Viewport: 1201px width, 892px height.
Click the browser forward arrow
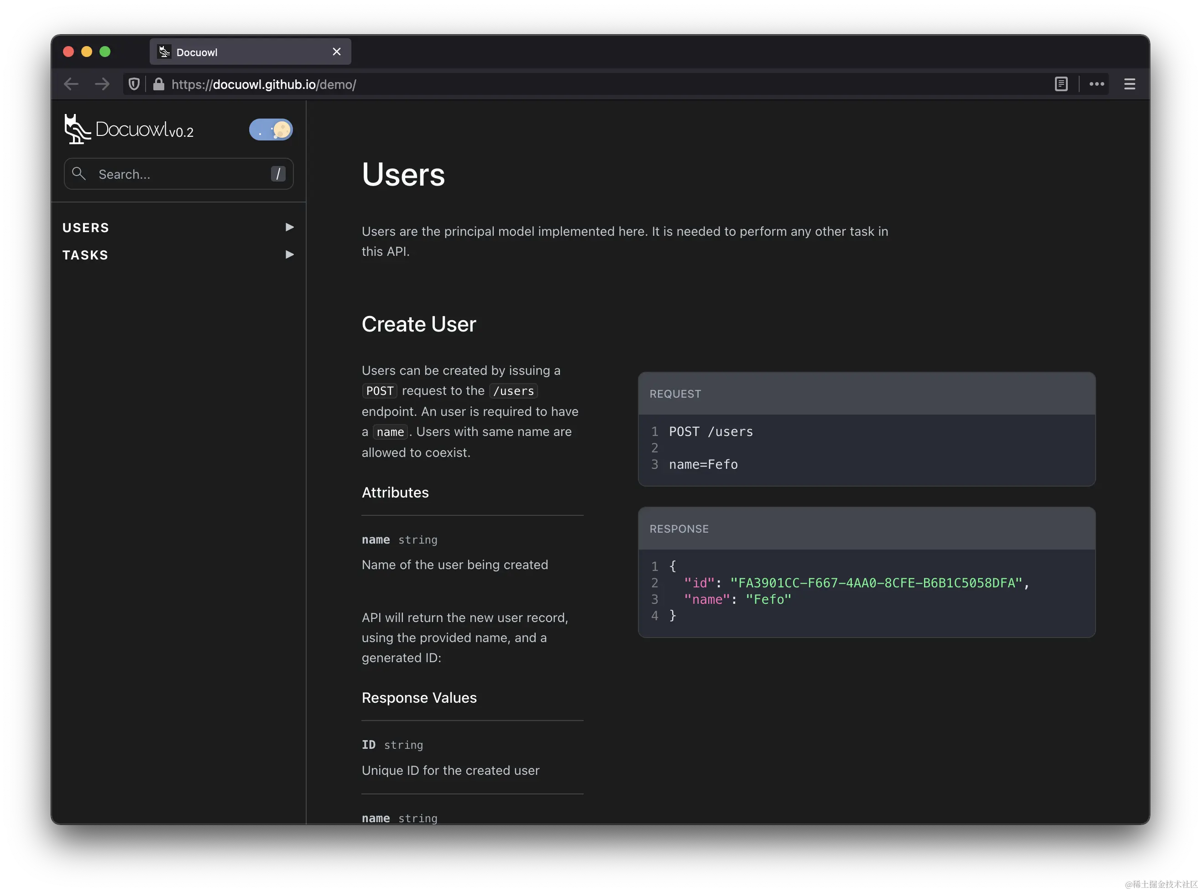tap(102, 84)
